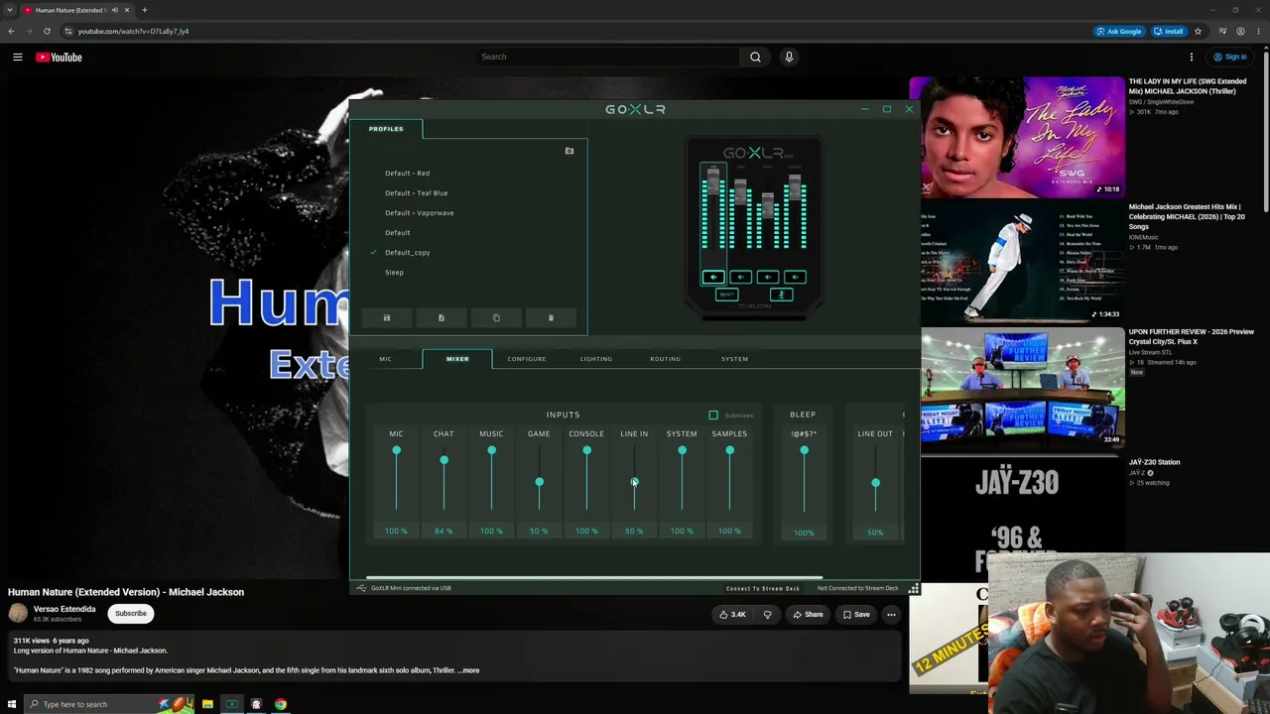Enable the Submixes checkbox
Screen dimensions: 1270x714
pyautogui.click(x=713, y=415)
